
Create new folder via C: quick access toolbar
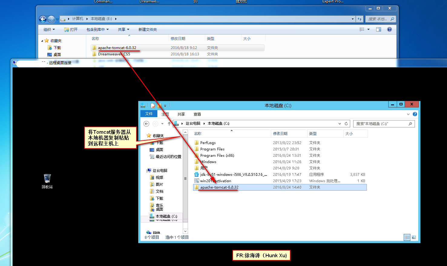tap(159, 106)
